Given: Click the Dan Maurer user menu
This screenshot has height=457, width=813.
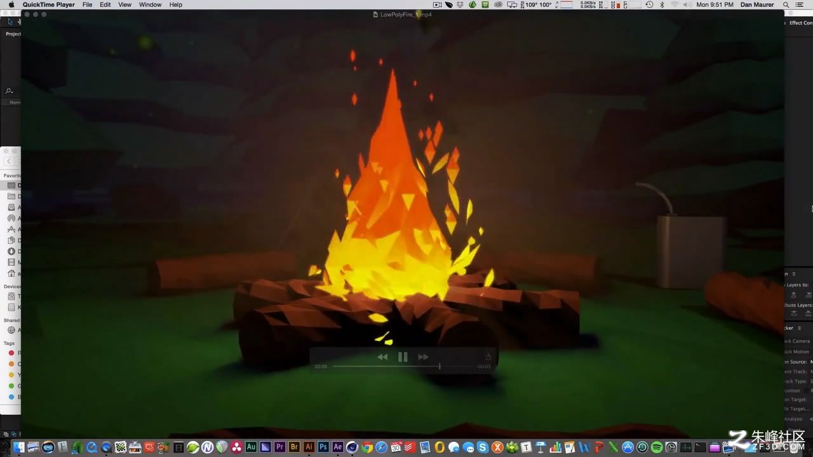Looking at the screenshot, I should pos(757,4).
